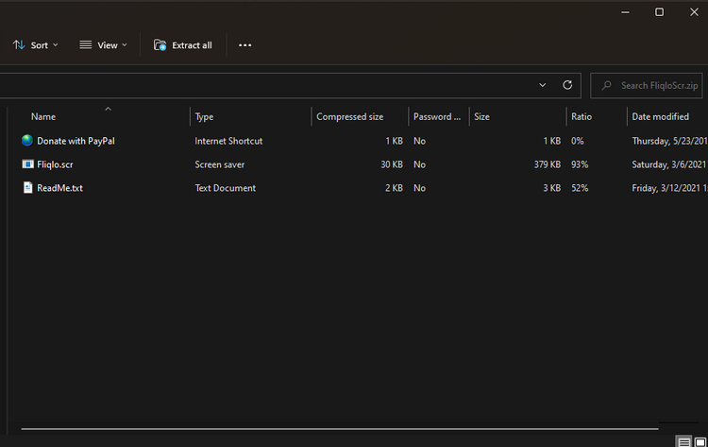Click the Text Document type cell
Viewport: 708px width, 447px height.
click(x=226, y=188)
